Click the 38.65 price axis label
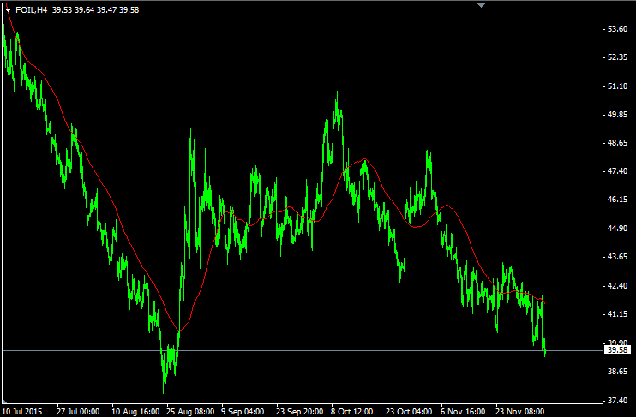The width and height of the screenshot is (636, 417). (x=617, y=372)
